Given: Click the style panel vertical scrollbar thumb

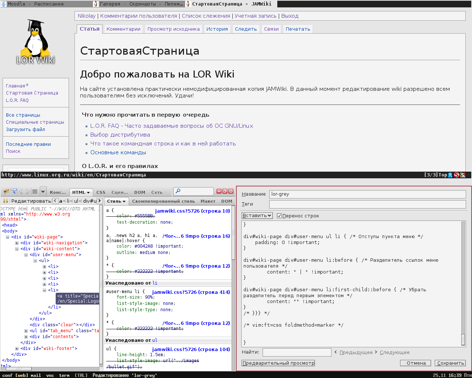Looking at the screenshot, I should point(233,233).
